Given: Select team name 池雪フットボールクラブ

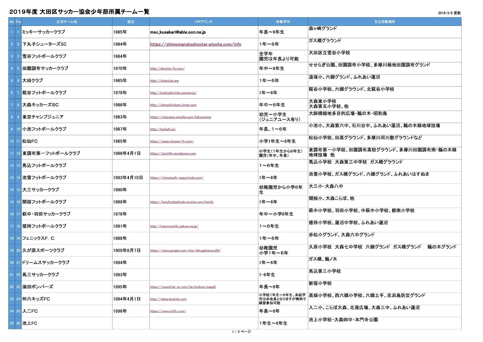Looking at the screenshot, I should [44, 178].
